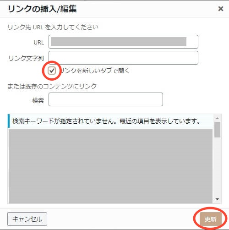Click the results list scroll-up arrow
The height and width of the screenshot is (230, 229).
pyautogui.click(x=217, y=118)
